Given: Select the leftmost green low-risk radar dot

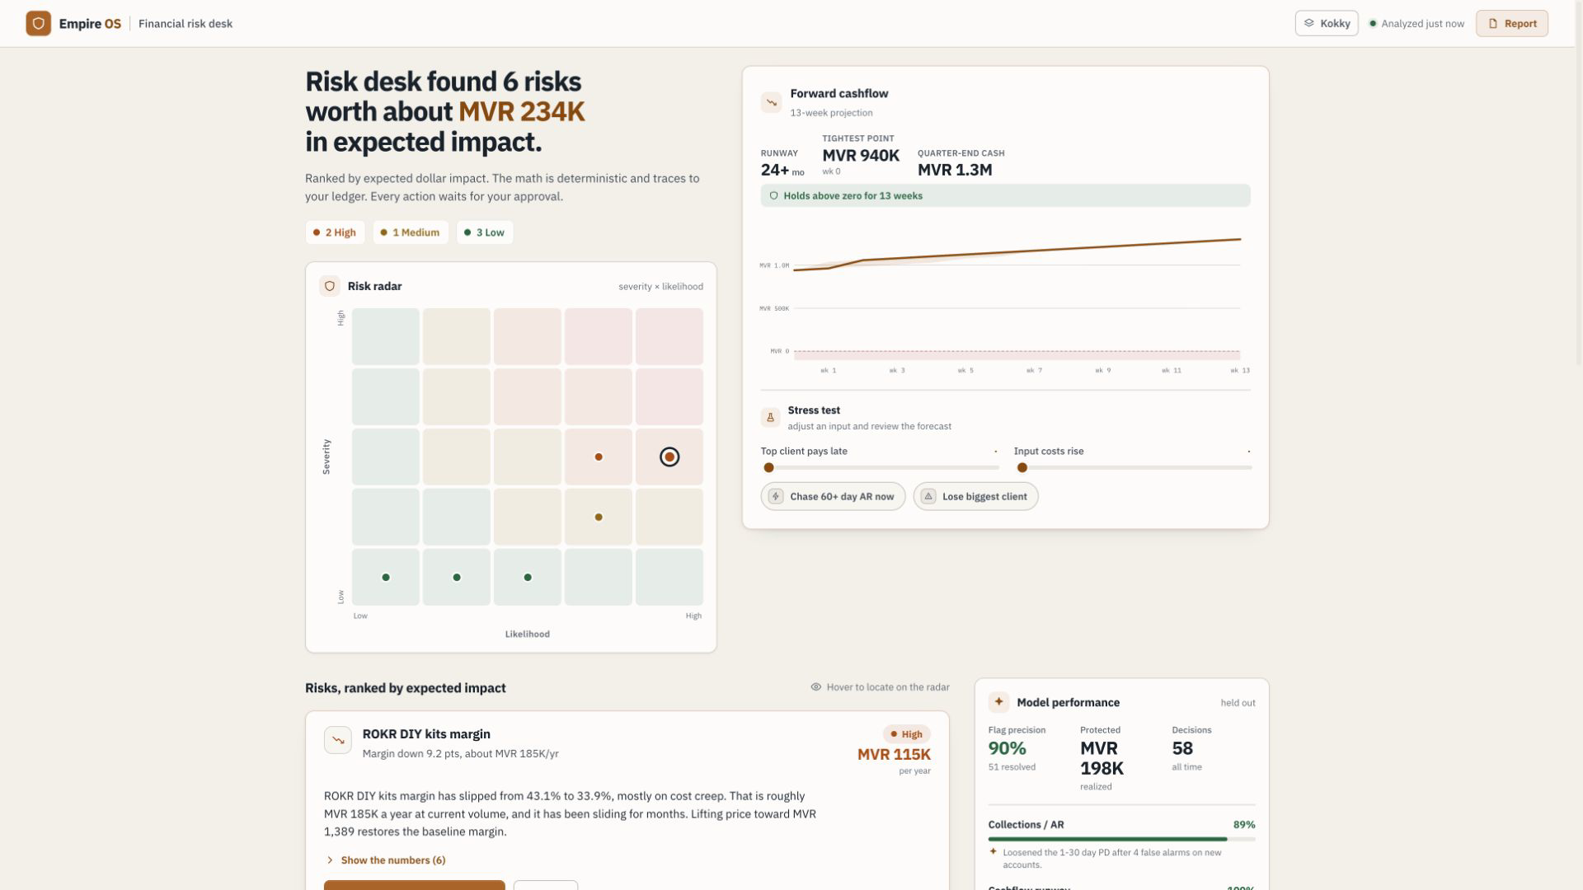Looking at the screenshot, I should pos(386,577).
